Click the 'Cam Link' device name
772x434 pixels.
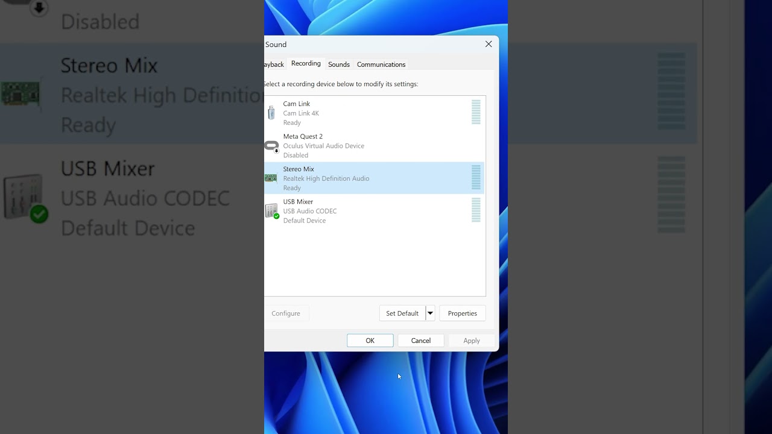tap(297, 104)
